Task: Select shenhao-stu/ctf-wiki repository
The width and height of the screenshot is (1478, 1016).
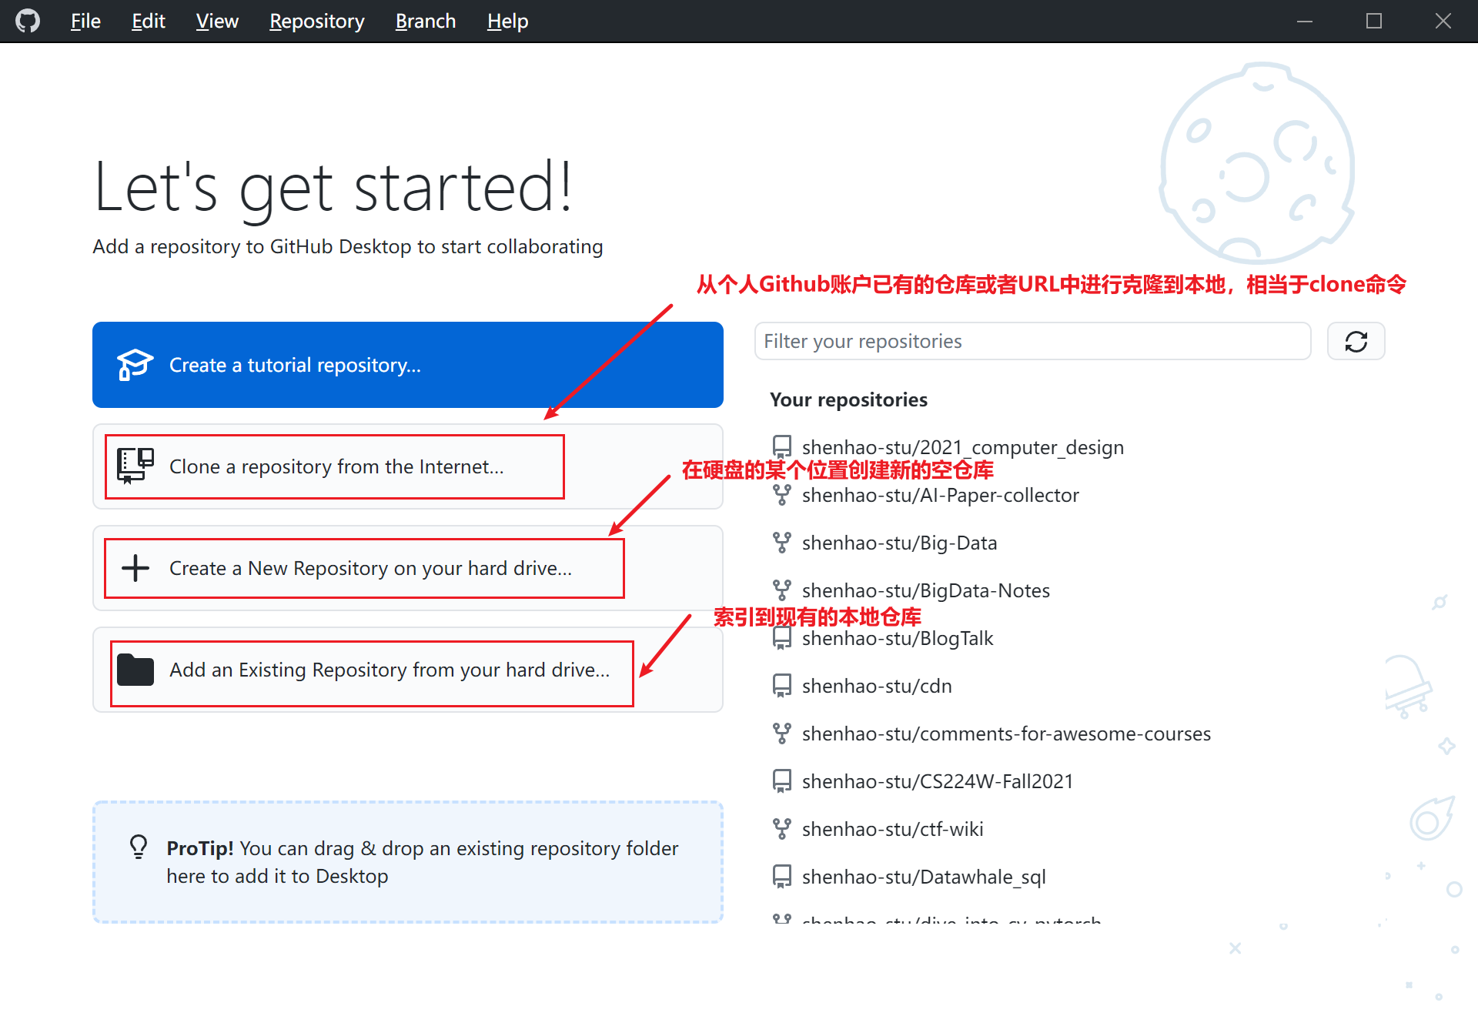Action: coord(892,829)
